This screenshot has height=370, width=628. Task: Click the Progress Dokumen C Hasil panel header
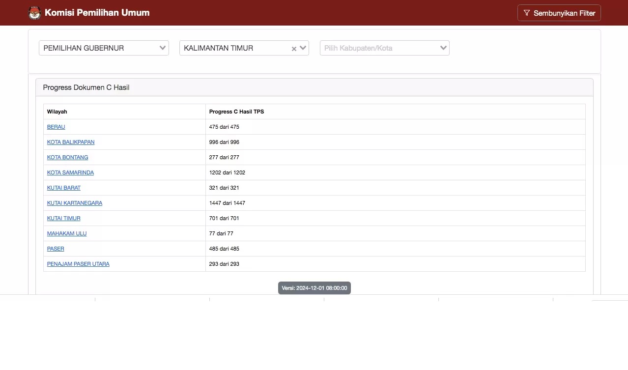86,87
